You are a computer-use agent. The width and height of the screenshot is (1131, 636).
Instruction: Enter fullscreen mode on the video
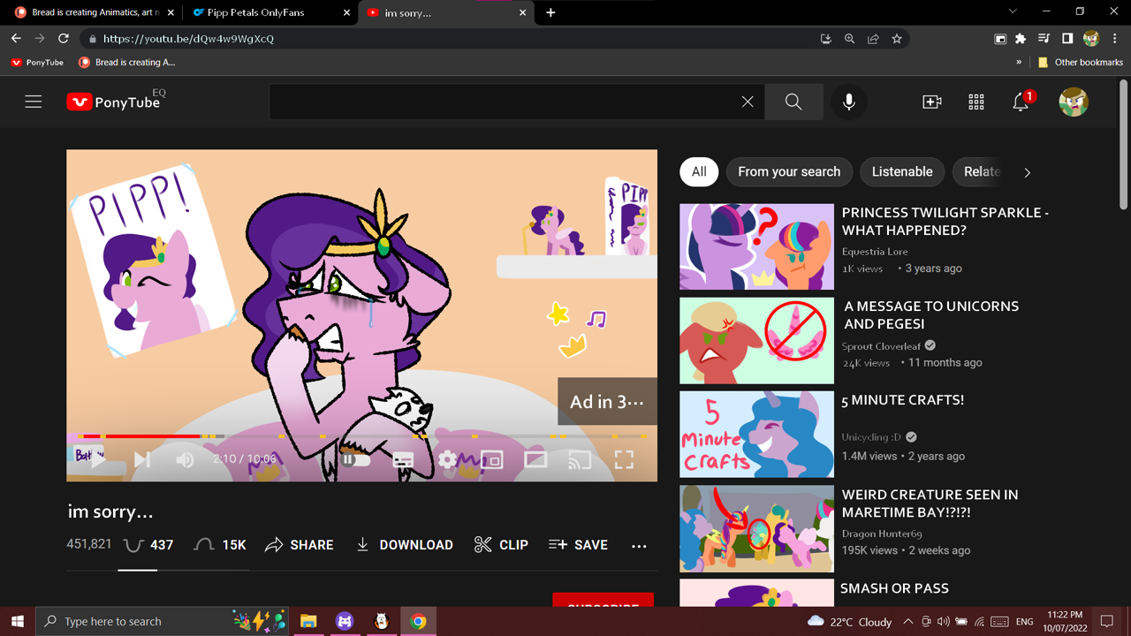pyautogui.click(x=624, y=459)
